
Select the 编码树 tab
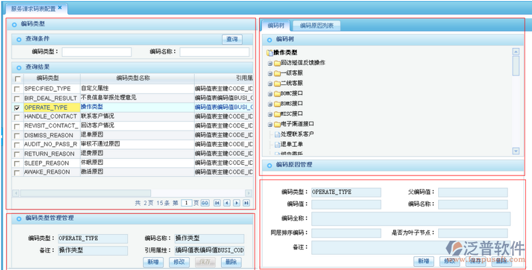(x=275, y=26)
